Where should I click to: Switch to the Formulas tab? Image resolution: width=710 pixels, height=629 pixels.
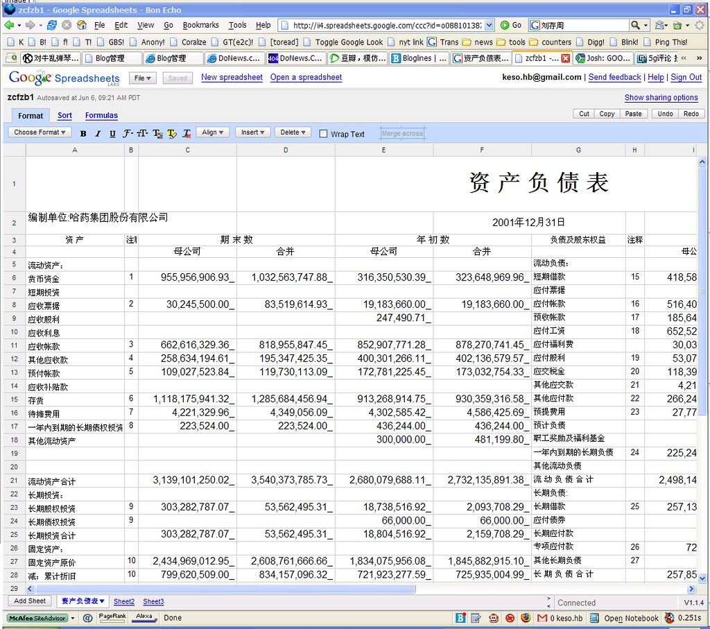pos(100,115)
